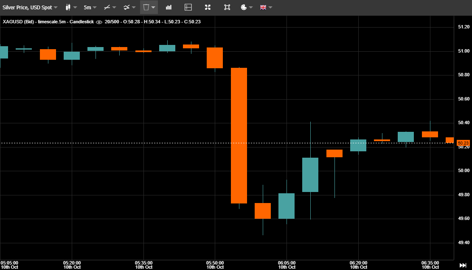The height and width of the screenshot is (270, 472).
Task: Click the four-arrows fullscreen icon
Action: point(208,7)
